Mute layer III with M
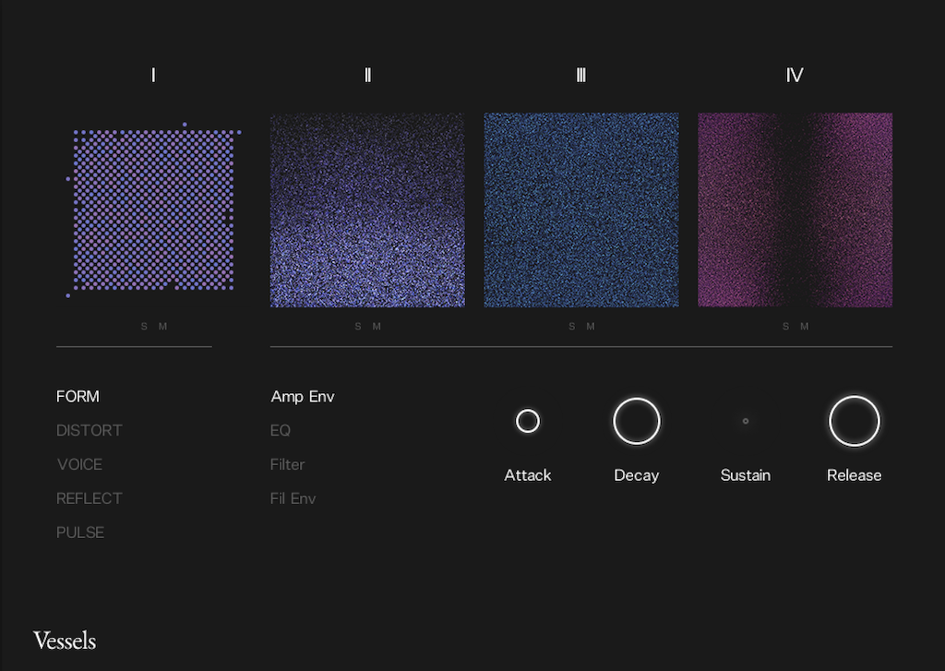Screen dimensions: 945x671 (x=591, y=326)
